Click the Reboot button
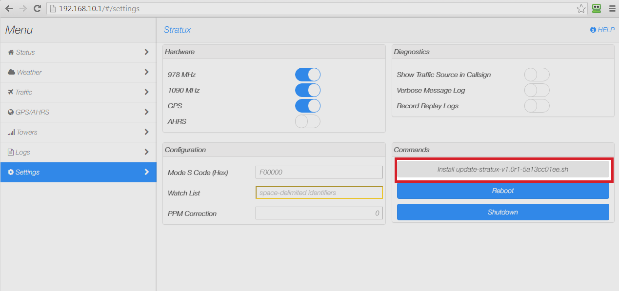 click(x=503, y=191)
